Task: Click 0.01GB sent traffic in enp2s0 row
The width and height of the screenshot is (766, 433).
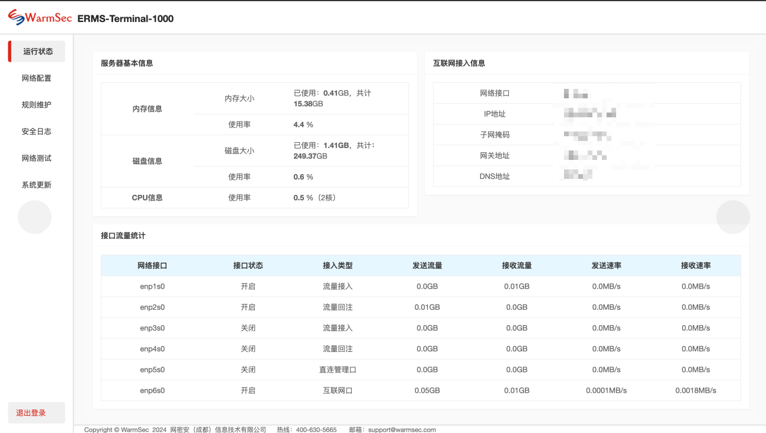Action: 427,307
